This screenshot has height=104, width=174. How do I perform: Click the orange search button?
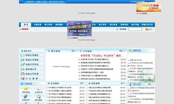pyautogui.click(x=149, y=29)
